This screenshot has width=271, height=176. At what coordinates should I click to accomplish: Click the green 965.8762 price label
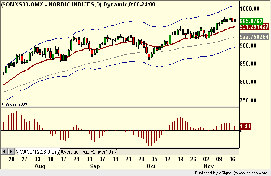pos(251,21)
